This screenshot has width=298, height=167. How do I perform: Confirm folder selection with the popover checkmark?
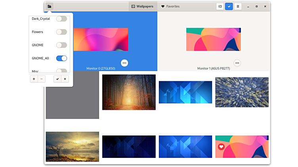coord(57,79)
